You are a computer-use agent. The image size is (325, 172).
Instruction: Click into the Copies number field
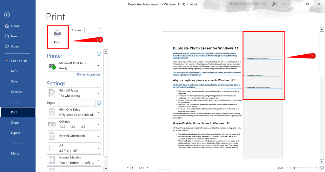tap(91, 30)
